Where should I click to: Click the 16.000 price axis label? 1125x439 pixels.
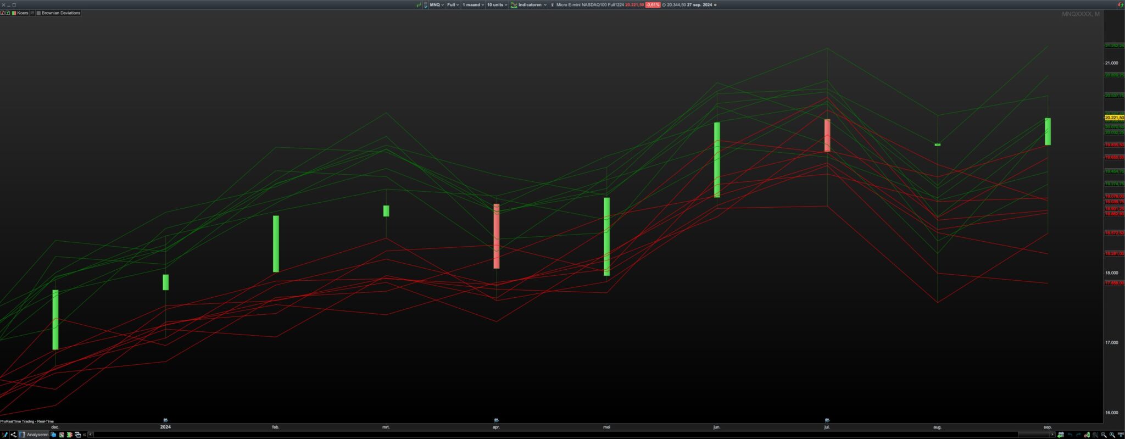point(1111,413)
